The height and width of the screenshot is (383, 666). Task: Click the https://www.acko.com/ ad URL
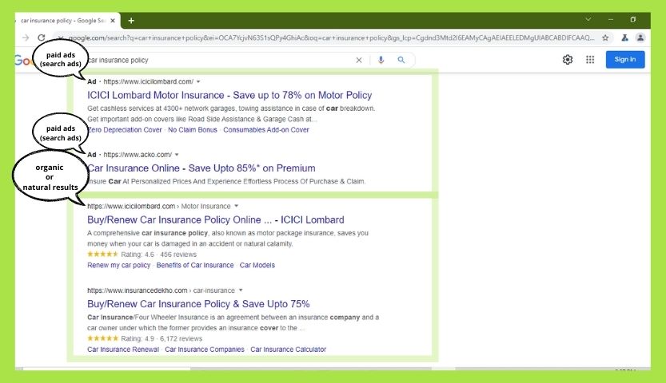tap(138, 155)
